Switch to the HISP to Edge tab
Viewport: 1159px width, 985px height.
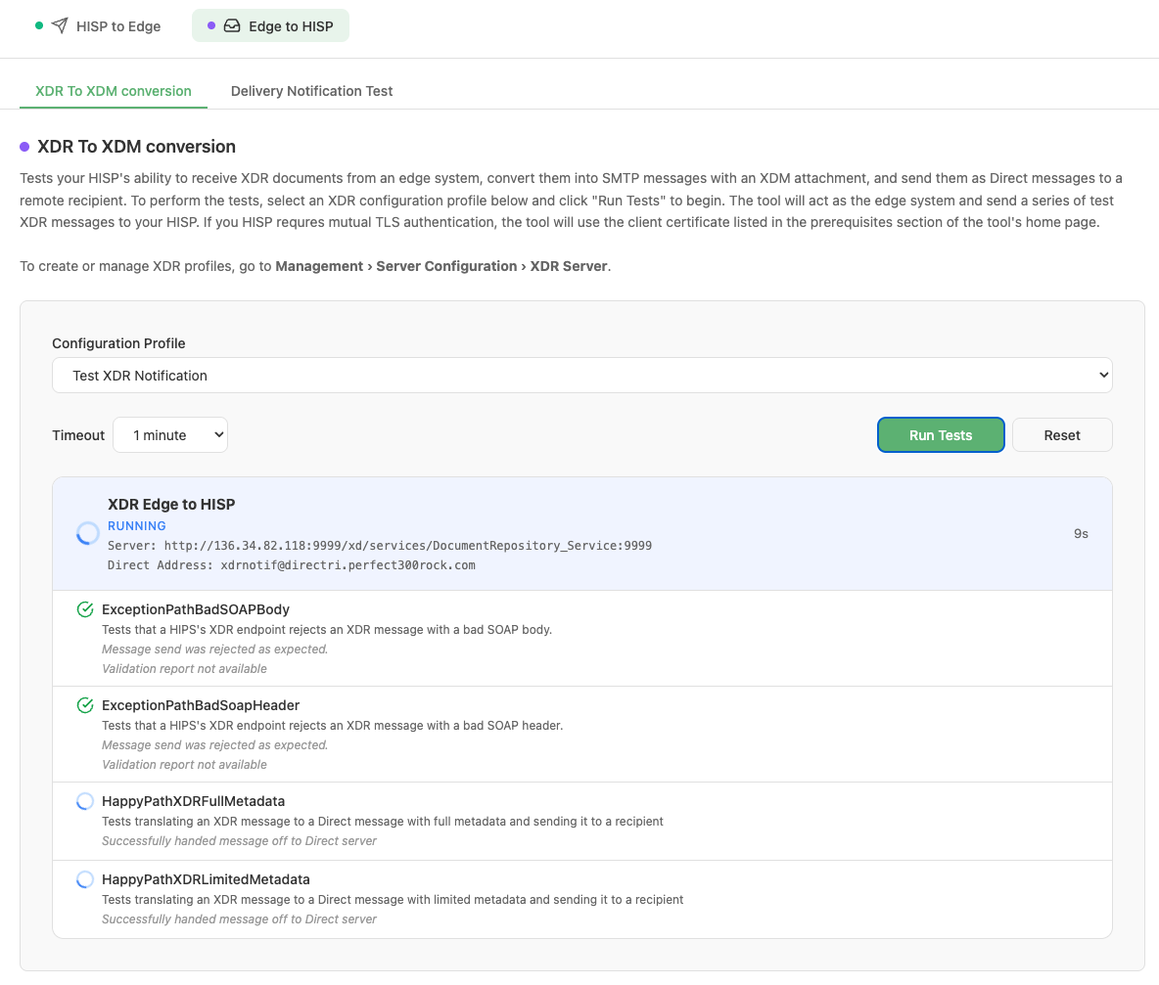pyautogui.click(x=98, y=25)
